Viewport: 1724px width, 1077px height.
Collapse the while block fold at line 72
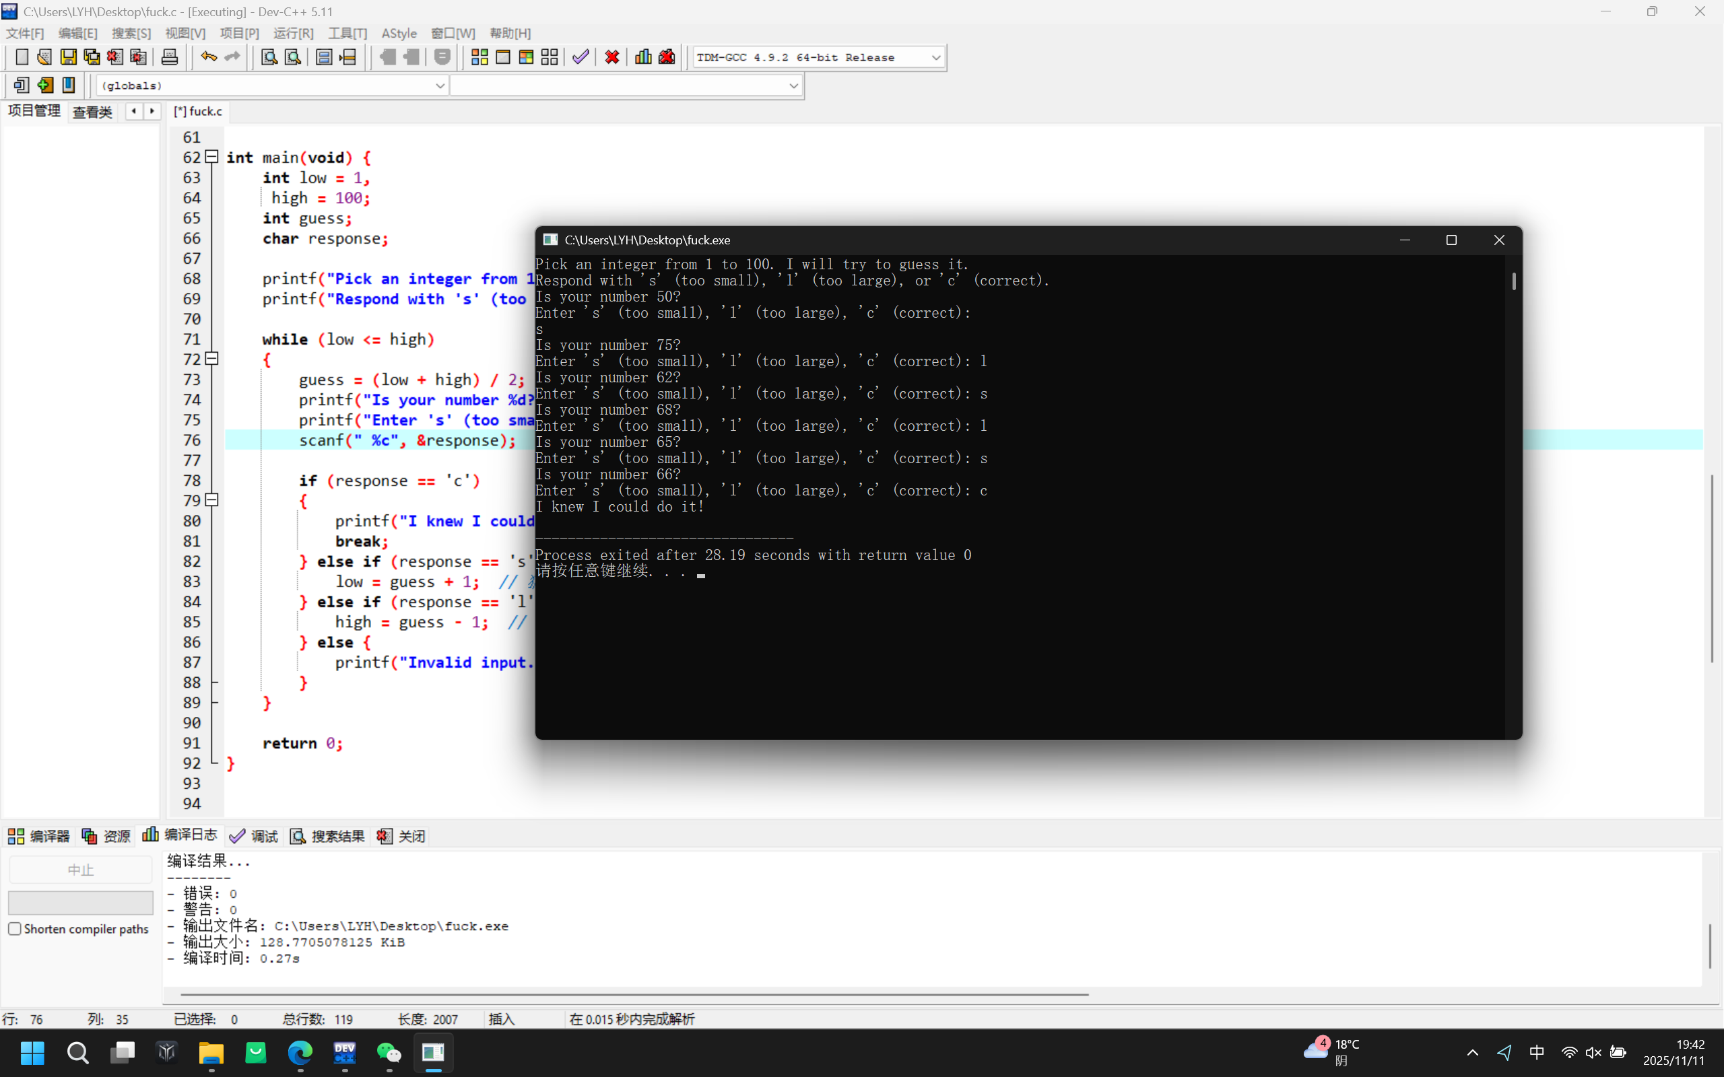[211, 358]
